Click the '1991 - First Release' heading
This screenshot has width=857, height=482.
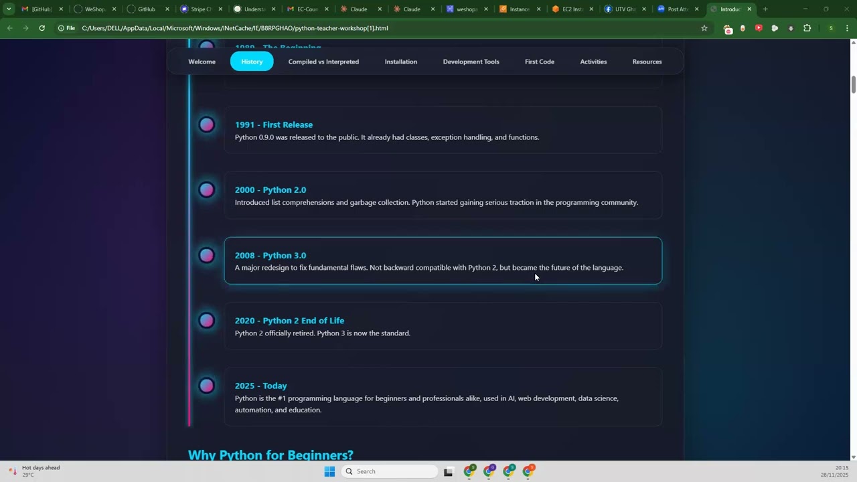(x=274, y=125)
